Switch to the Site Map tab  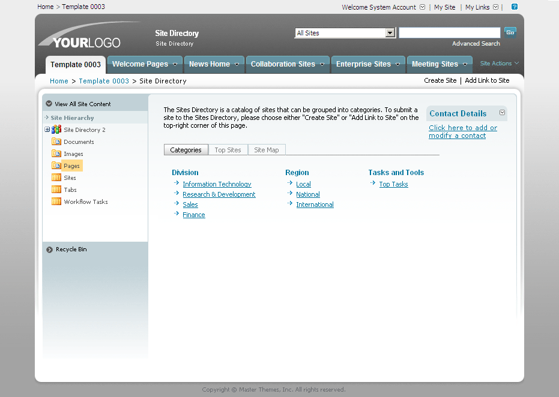coord(266,150)
